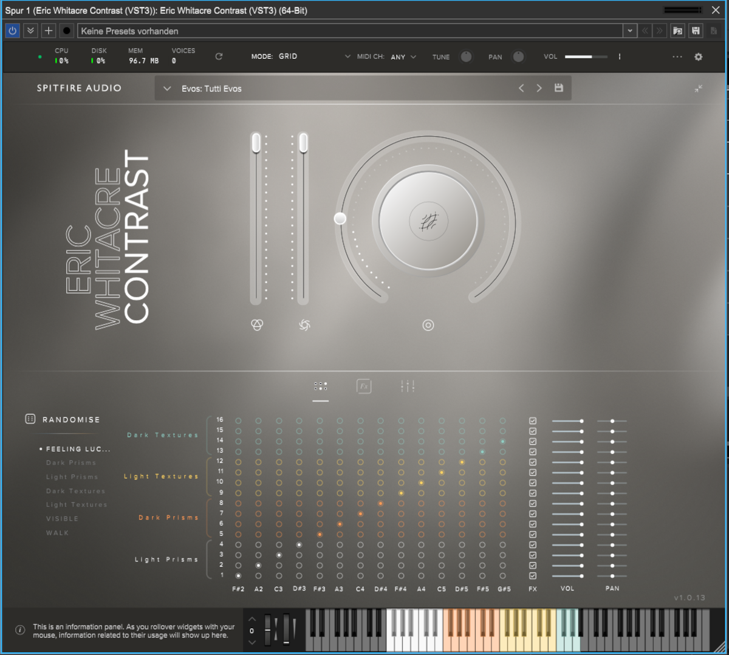This screenshot has height=655, width=729.
Task: Toggle the FX checkbox for row 14
Action: pyautogui.click(x=533, y=441)
